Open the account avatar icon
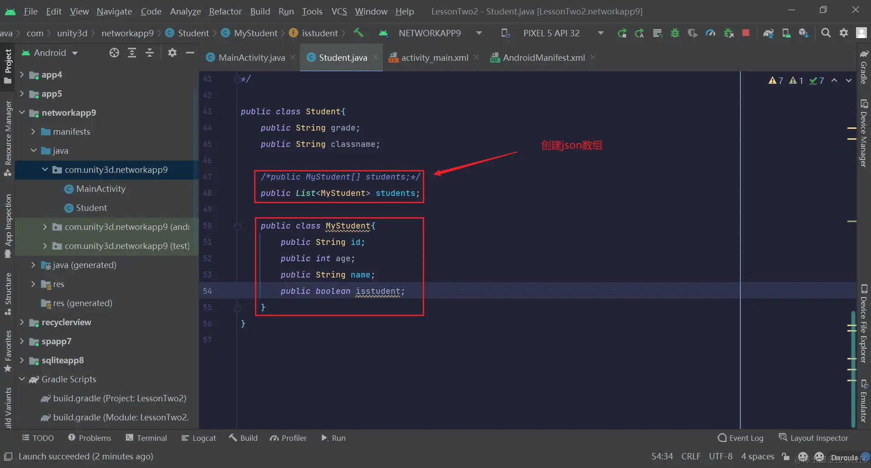The width and height of the screenshot is (871, 468). [861, 33]
